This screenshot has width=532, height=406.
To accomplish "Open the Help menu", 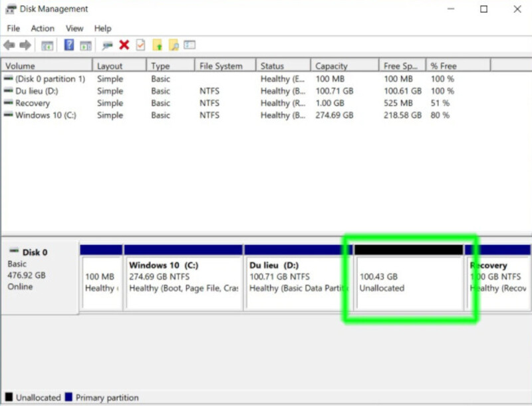I will [x=103, y=28].
